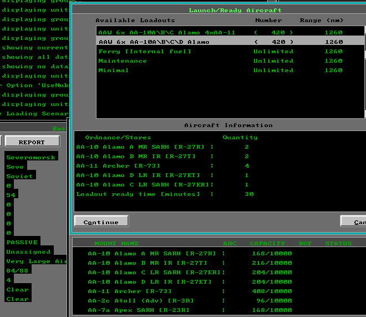
Task: Choose the Maintenance loadout row
Action: click(230, 61)
